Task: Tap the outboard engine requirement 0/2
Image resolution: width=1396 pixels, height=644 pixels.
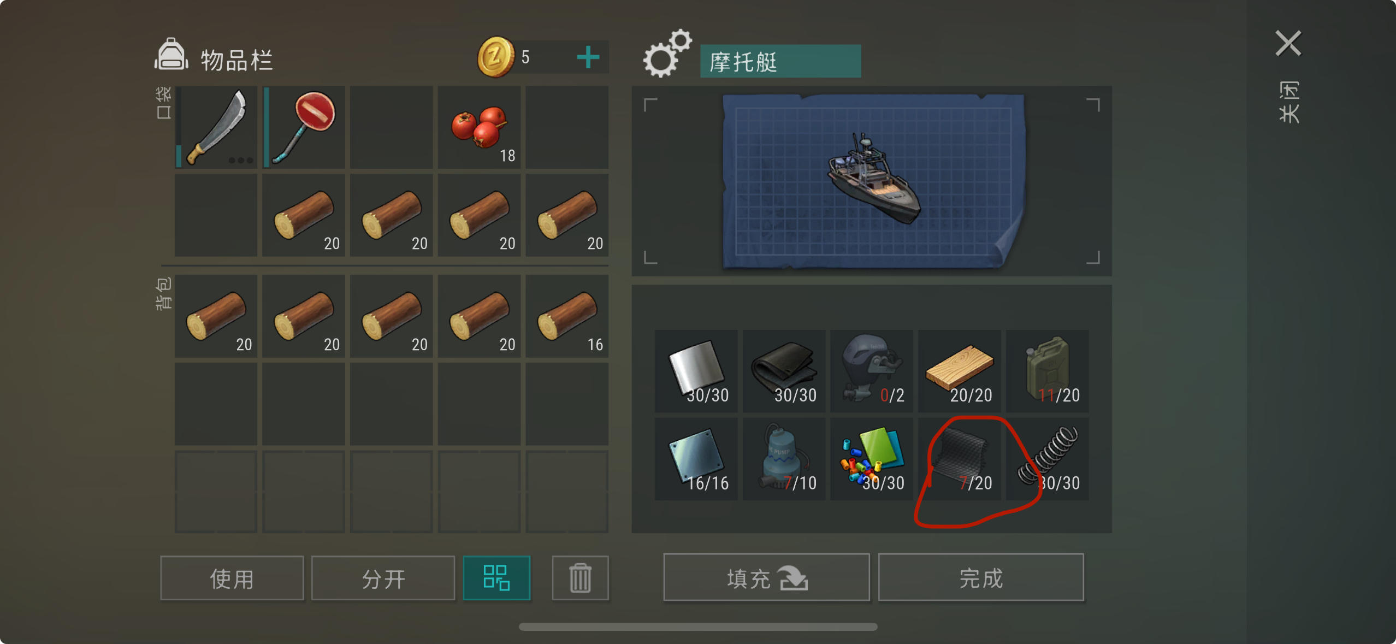Action: (872, 371)
